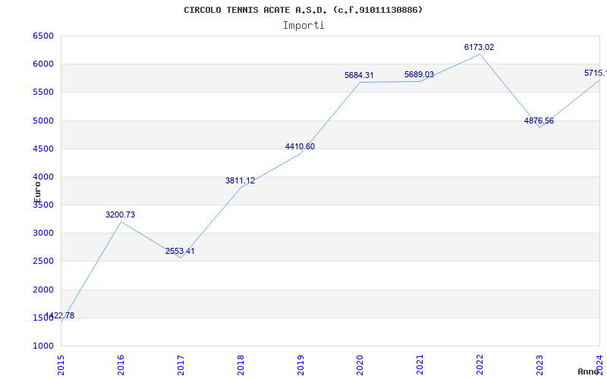
Task: Select the 4876.56 data label
Action: tap(539, 121)
